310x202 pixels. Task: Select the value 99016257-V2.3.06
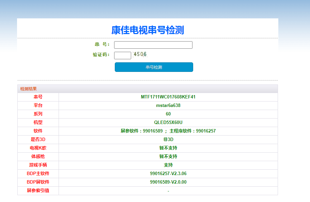(x=168, y=173)
